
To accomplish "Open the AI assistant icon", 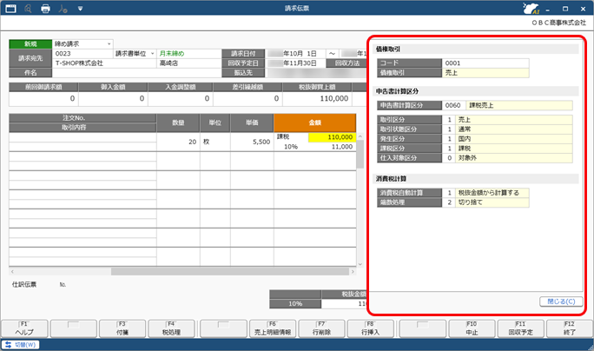I will (531, 9).
